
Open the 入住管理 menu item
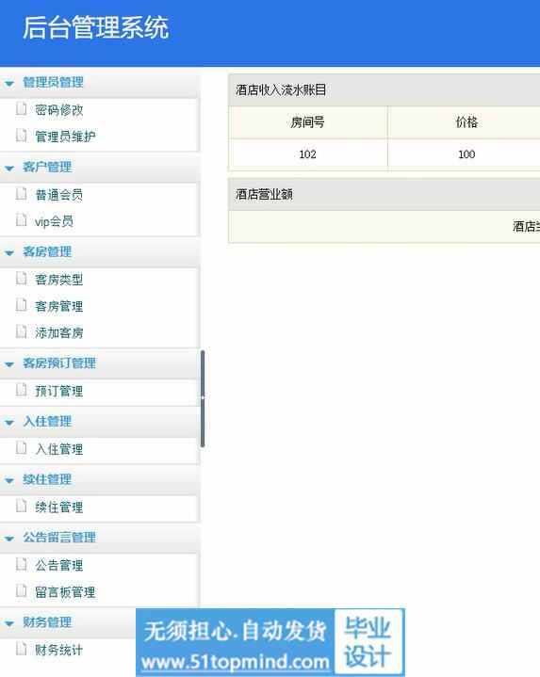(59, 449)
